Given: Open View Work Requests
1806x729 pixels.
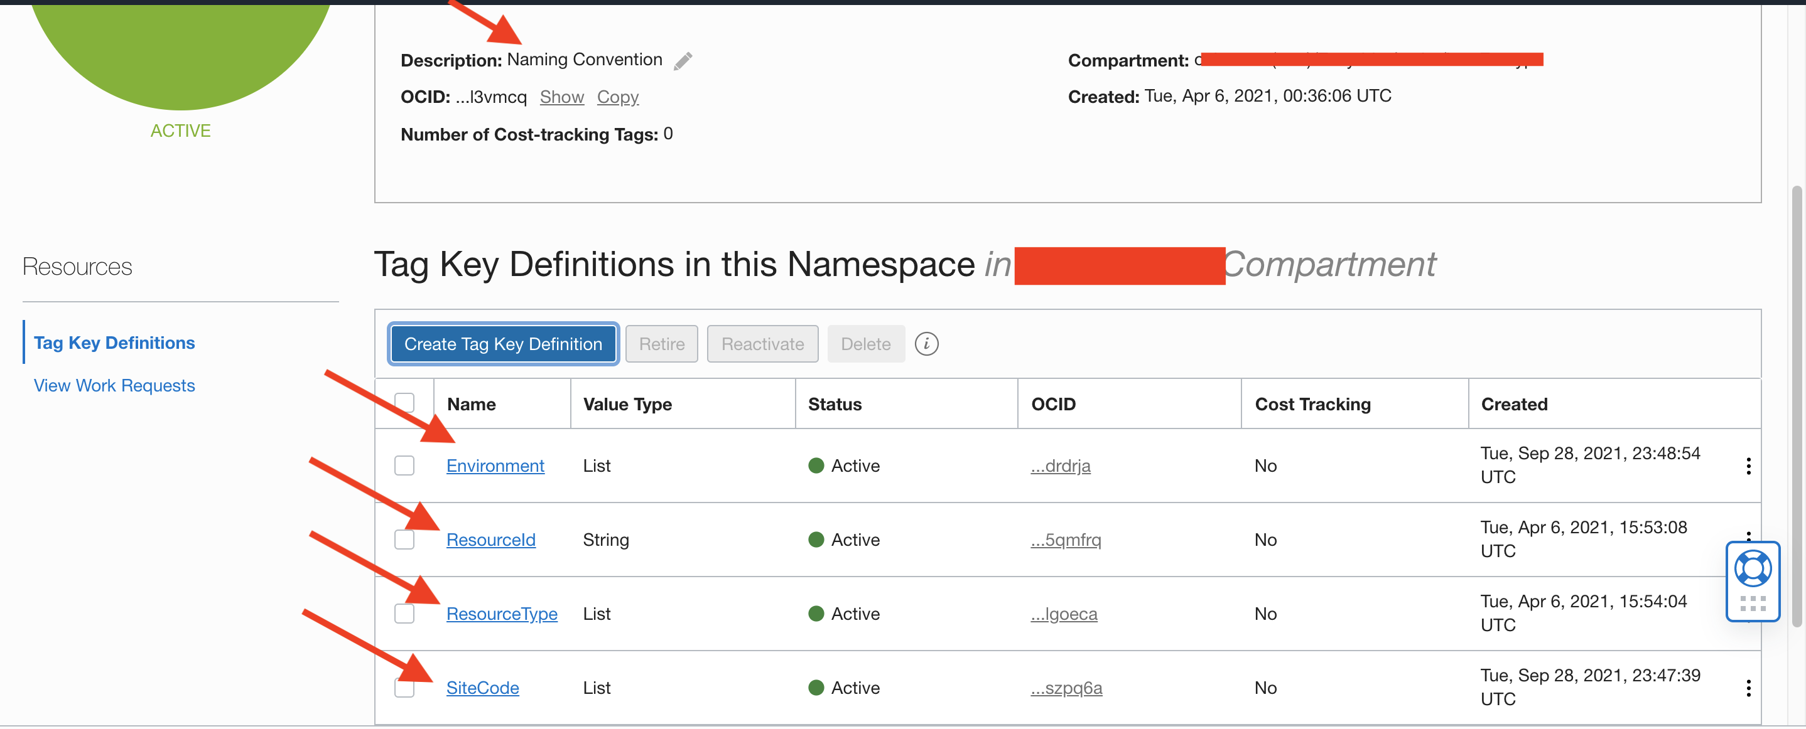Looking at the screenshot, I should (114, 385).
